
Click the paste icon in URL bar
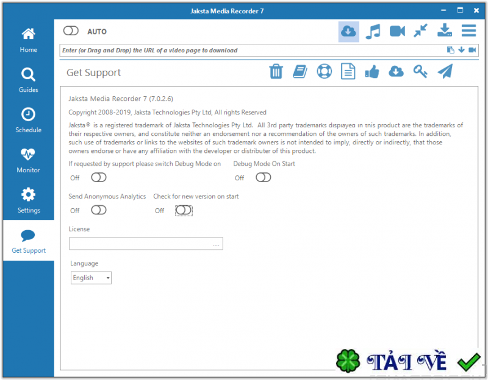pyautogui.click(x=450, y=50)
